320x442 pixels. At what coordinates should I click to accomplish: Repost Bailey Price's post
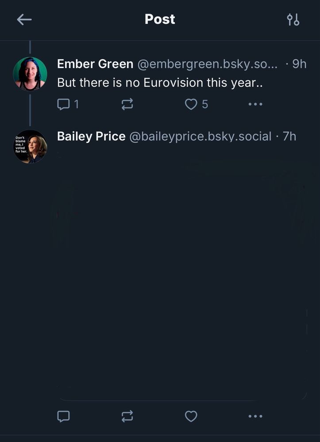127,416
